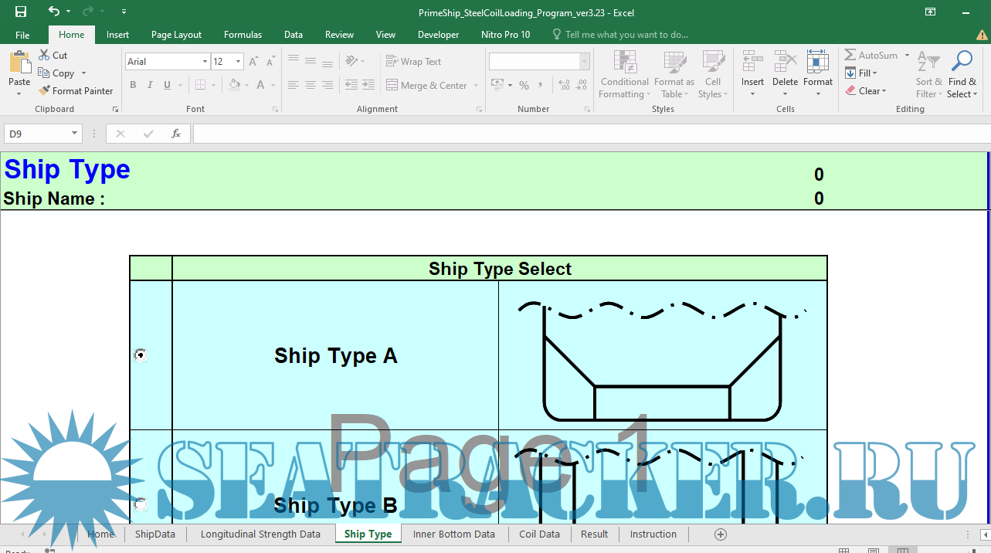Click the New sheet plus icon
Image resolution: width=991 pixels, height=553 pixels.
click(x=720, y=534)
